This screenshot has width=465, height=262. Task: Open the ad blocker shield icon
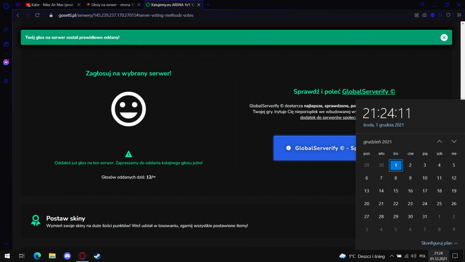(x=432, y=15)
